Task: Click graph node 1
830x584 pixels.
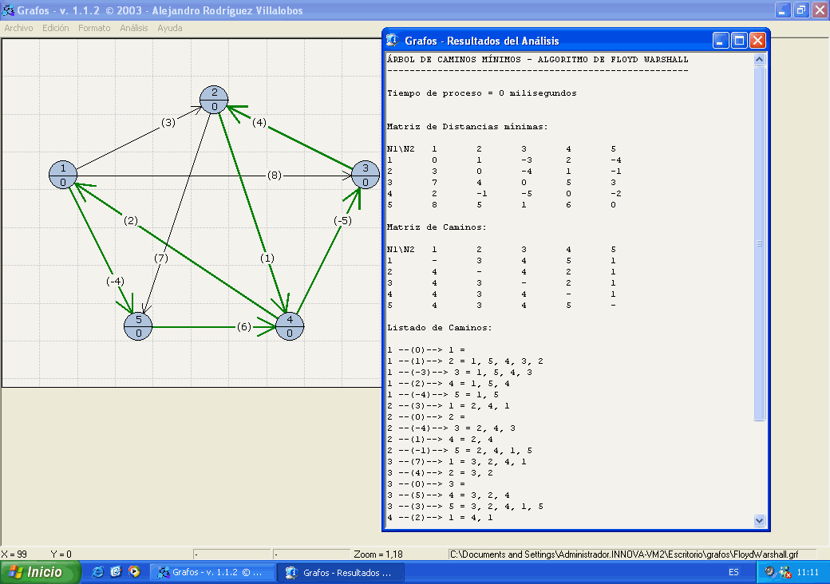Action: point(63,174)
